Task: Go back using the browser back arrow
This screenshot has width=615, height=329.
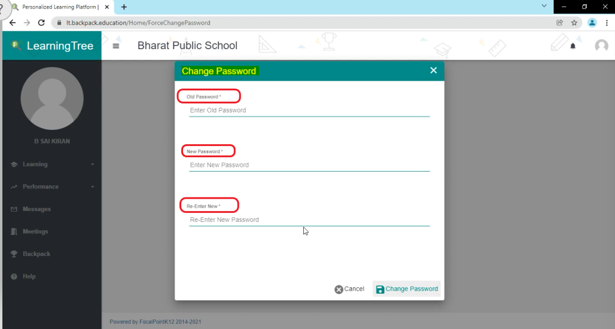Action: pos(13,23)
